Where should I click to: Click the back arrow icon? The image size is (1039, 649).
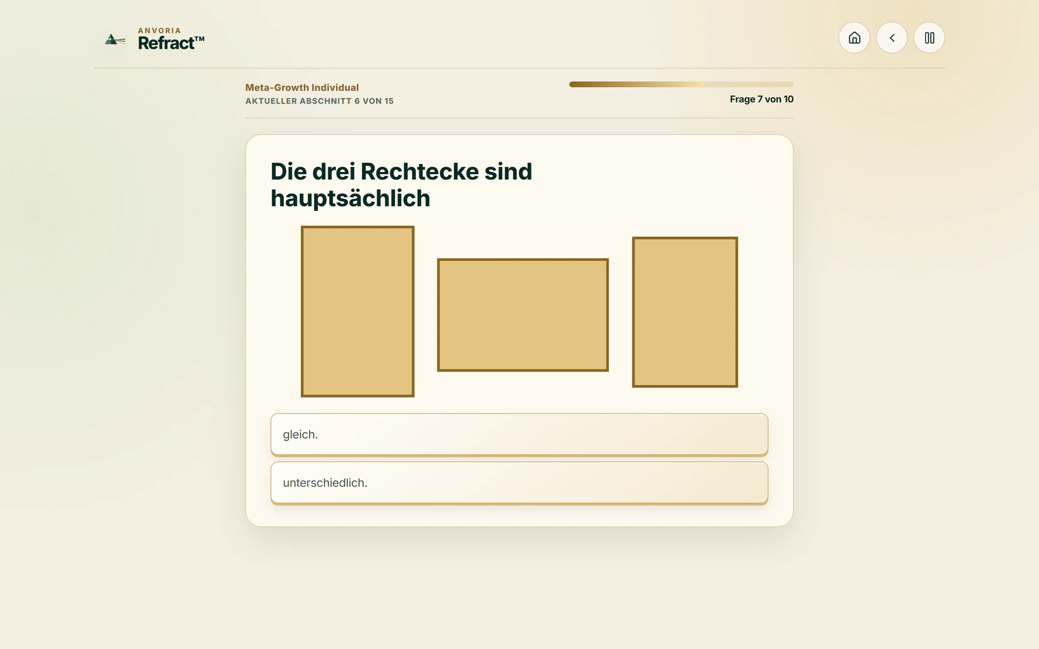tap(892, 38)
